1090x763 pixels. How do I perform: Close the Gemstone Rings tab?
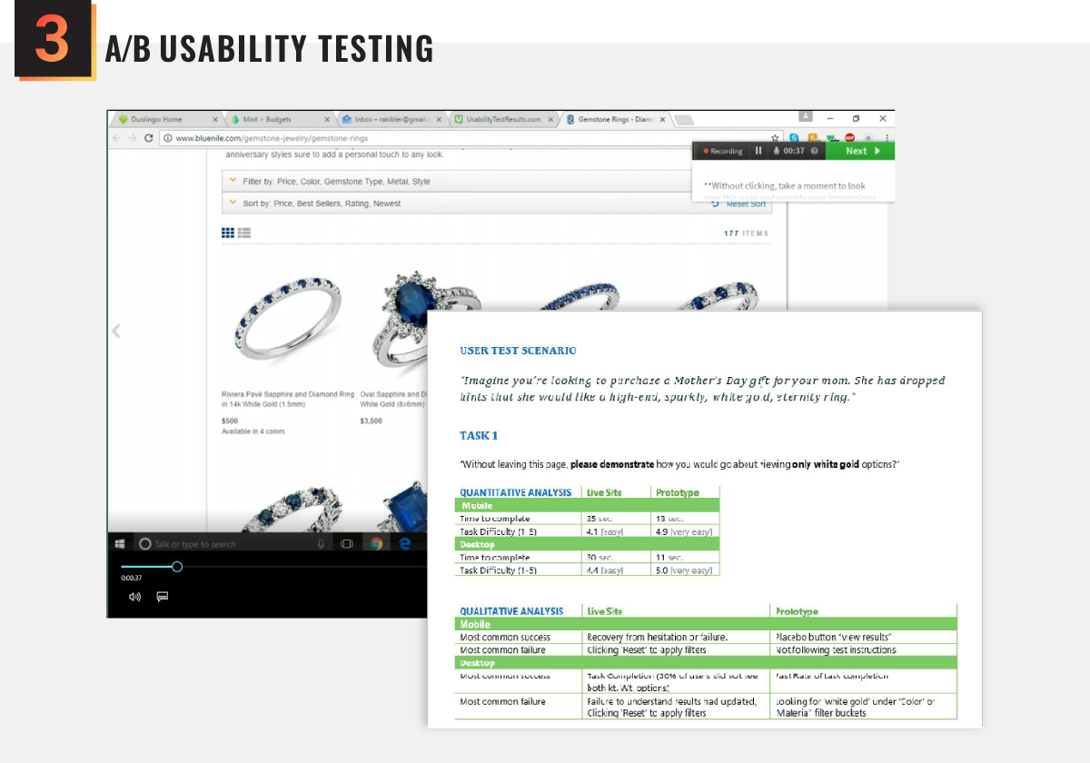click(662, 119)
